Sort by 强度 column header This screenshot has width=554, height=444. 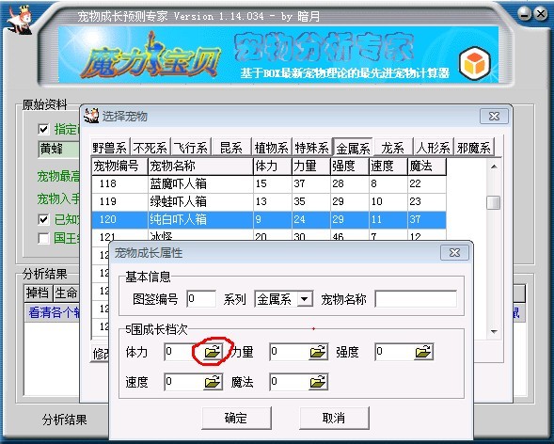click(x=350, y=166)
